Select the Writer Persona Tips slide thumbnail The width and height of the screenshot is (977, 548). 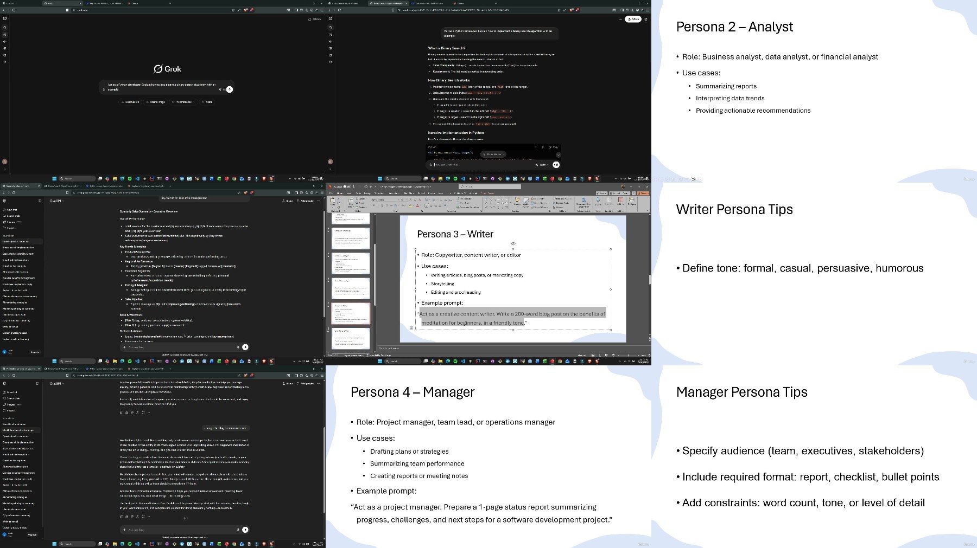[351, 339]
